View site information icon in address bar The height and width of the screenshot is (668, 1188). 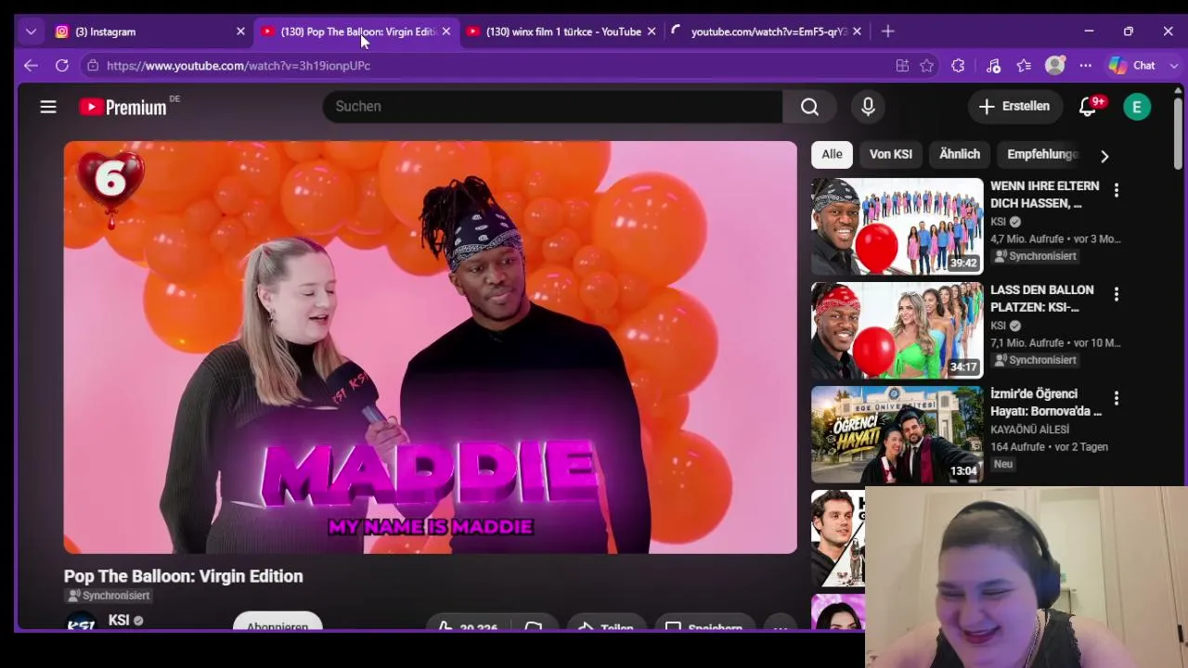[x=92, y=66]
